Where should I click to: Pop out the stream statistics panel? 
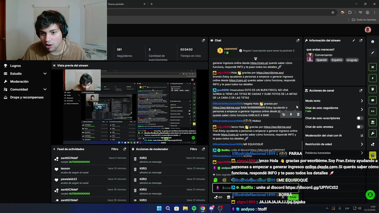(203, 41)
